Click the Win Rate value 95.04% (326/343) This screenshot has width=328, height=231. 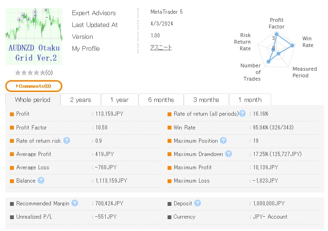tap(273, 128)
